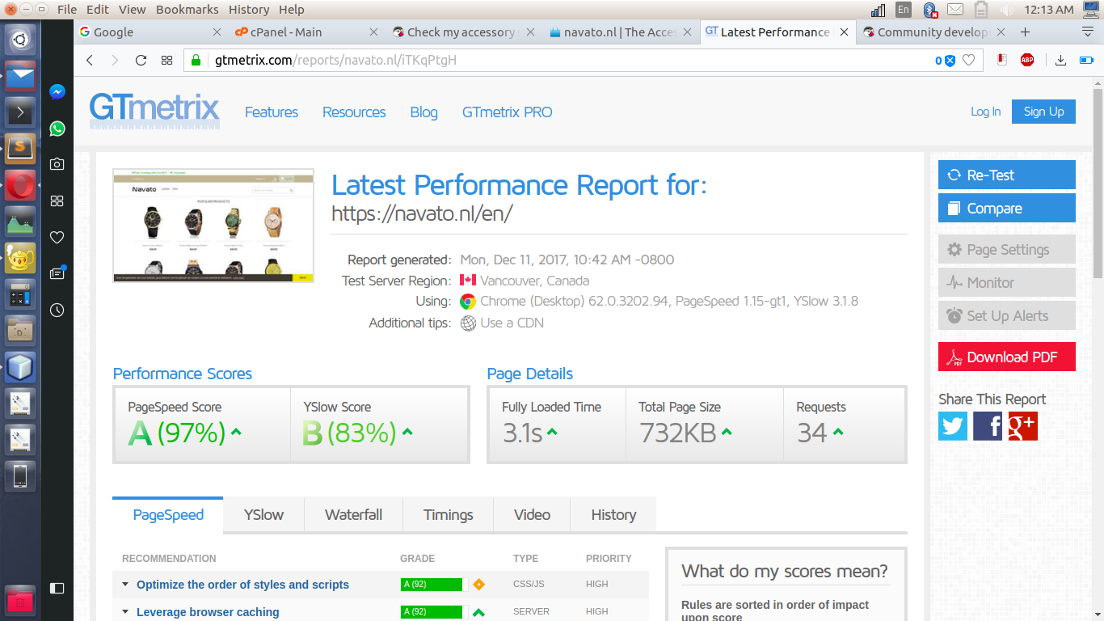1104x621 pixels.
Task: Click the Compare button
Action: (1007, 208)
